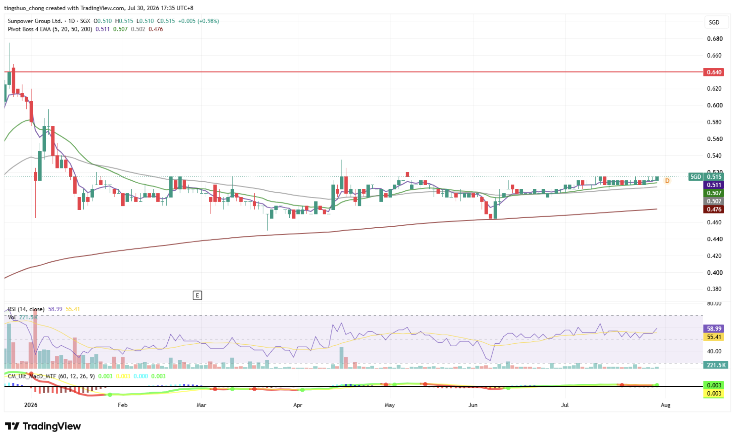Open the CM_Ult_MacD_MTF indicator legend
Screen dimensions: 737x436
pyautogui.click(x=51, y=376)
